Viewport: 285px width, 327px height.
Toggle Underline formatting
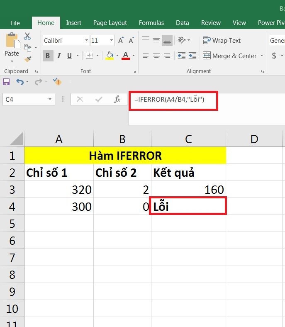click(x=69, y=56)
